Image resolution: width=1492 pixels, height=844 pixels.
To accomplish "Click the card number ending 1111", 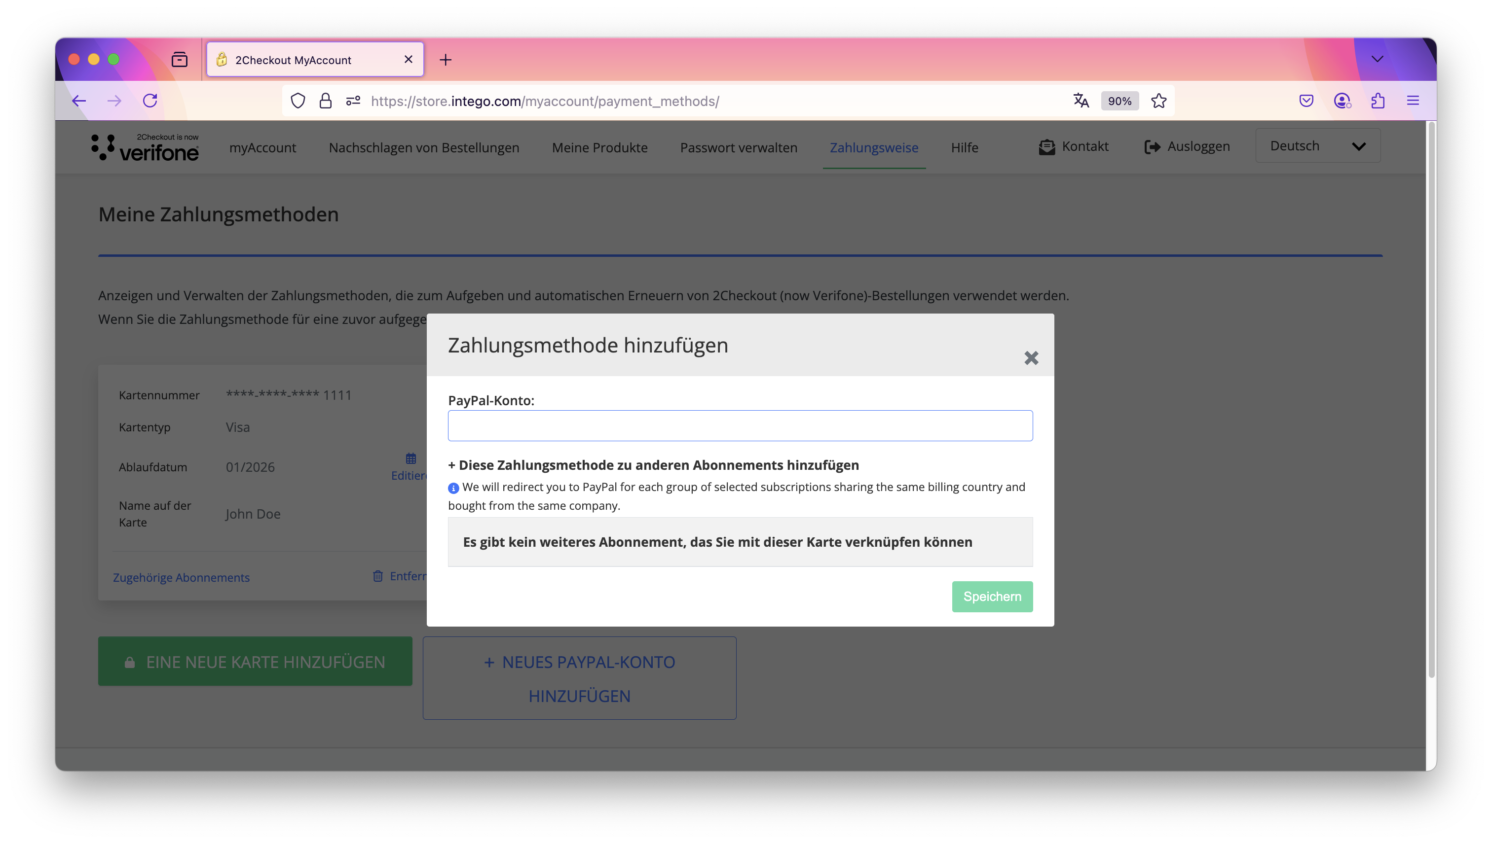I will pyautogui.click(x=288, y=395).
